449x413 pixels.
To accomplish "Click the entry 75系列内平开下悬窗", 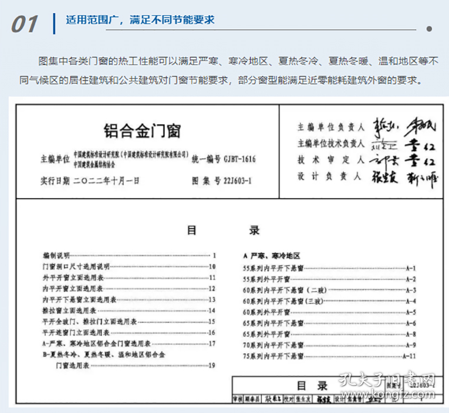I will pos(329,356).
